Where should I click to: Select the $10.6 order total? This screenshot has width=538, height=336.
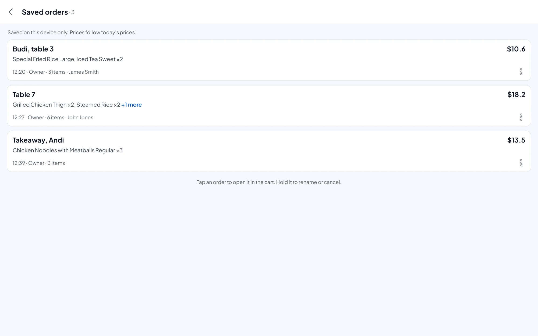(516, 49)
